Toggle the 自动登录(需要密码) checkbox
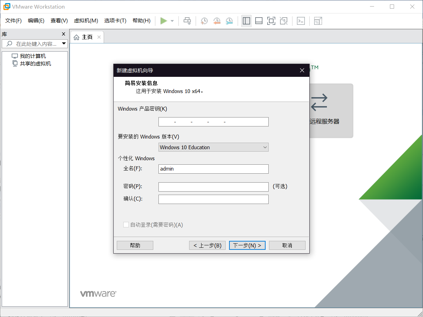Image resolution: width=423 pixels, height=317 pixels. click(126, 225)
